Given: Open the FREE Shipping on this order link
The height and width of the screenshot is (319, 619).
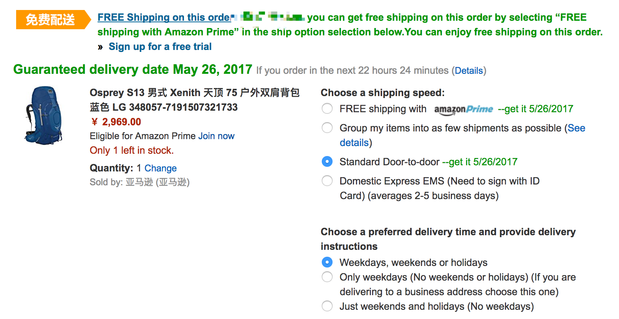Looking at the screenshot, I should click(x=164, y=18).
